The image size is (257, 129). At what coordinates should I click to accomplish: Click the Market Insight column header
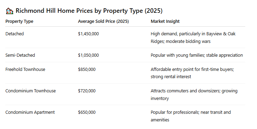point(165,21)
